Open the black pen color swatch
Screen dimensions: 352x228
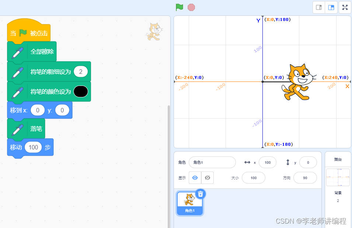tap(81, 91)
